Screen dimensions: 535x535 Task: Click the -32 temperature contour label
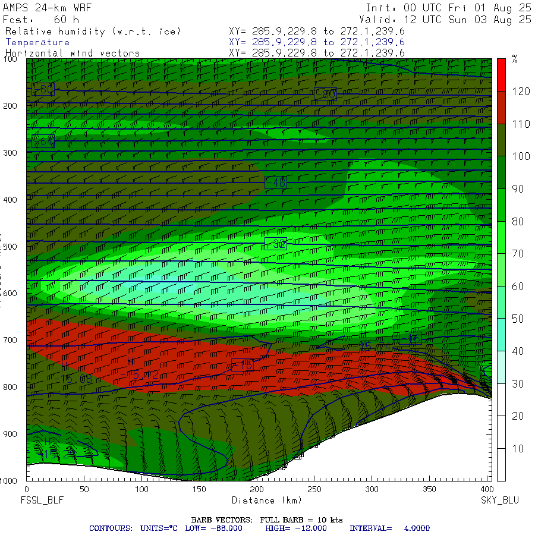tap(276, 244)
